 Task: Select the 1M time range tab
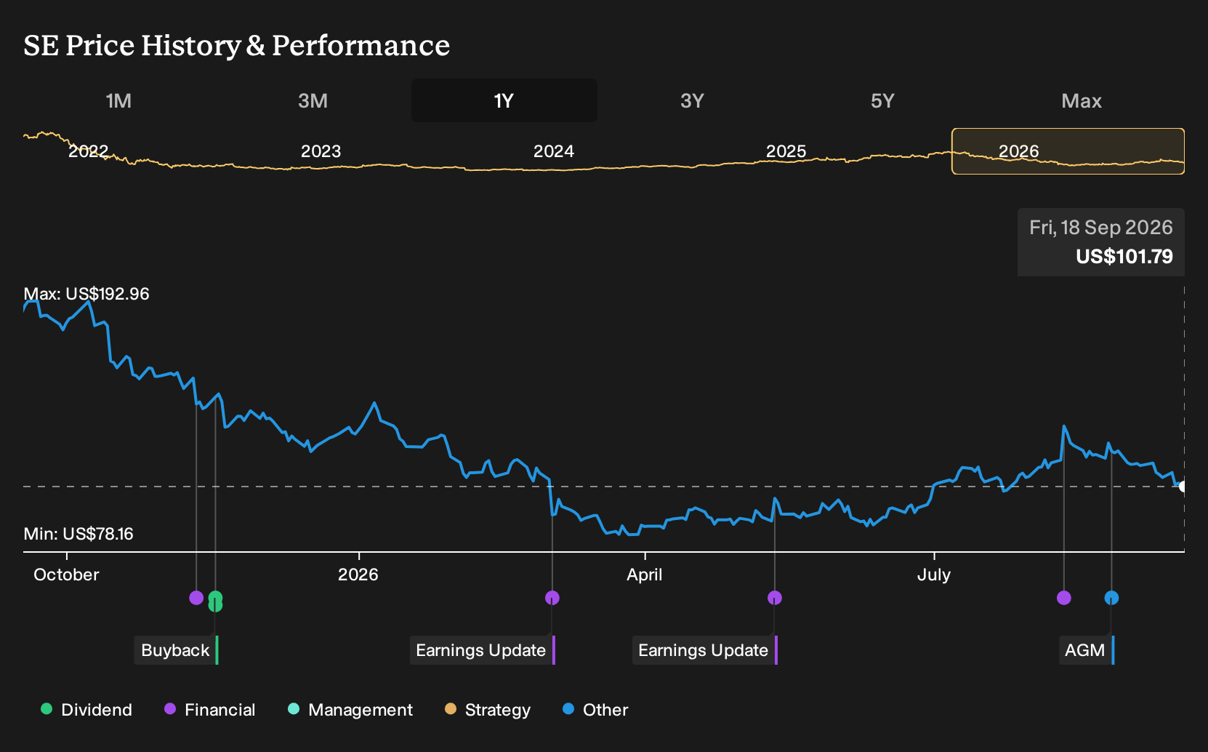(x=118, y=100)
